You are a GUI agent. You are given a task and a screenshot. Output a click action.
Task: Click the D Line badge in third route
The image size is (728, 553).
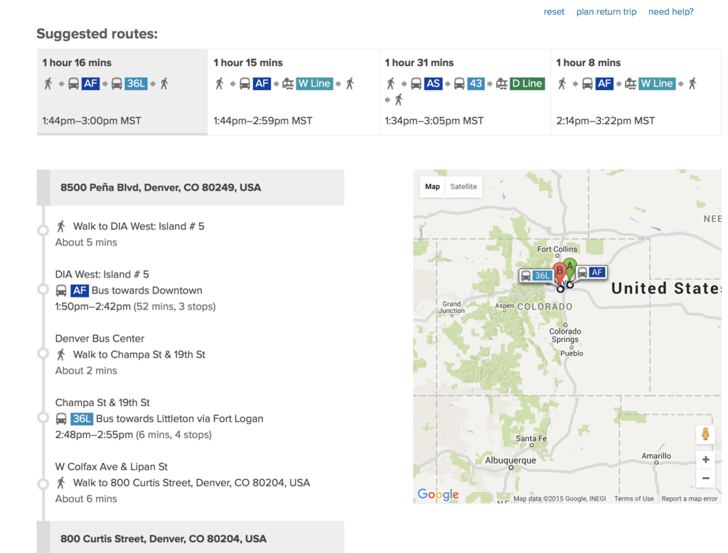pyautogui.click(x=527, y=84)
